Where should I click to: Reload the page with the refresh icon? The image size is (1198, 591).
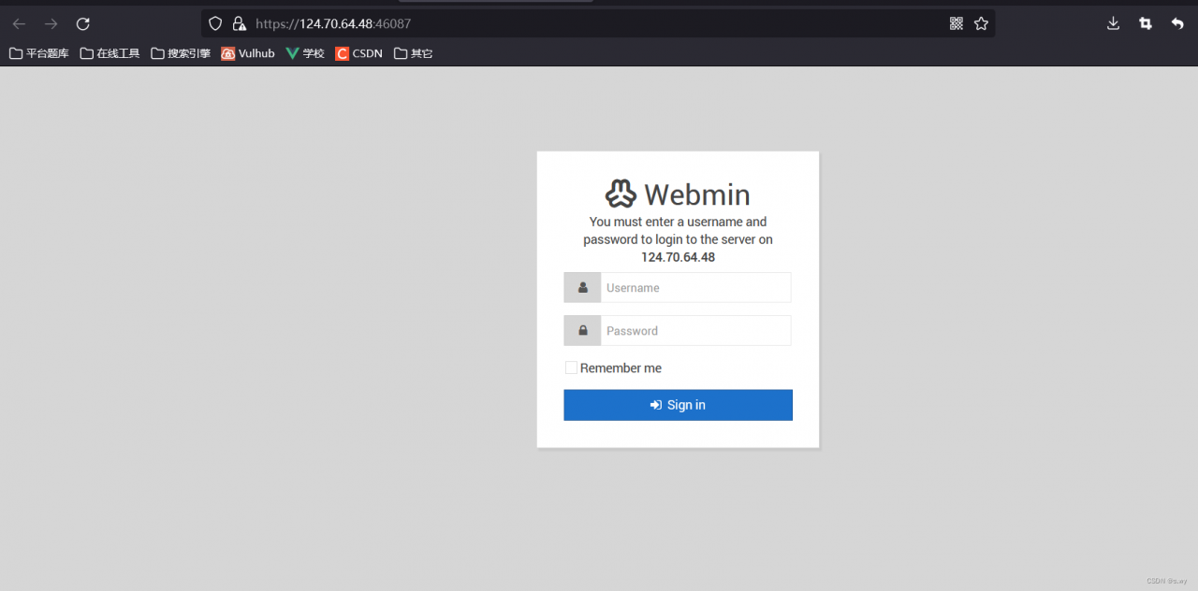83,23
